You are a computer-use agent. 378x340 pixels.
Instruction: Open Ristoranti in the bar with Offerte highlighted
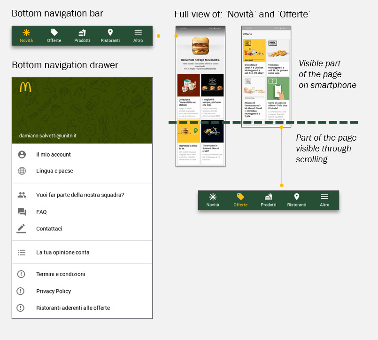coord(296,200)
